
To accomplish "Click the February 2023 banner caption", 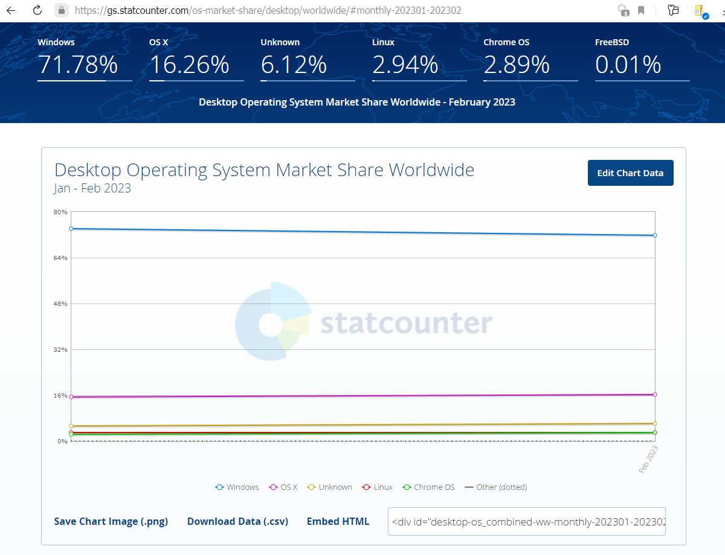I will (357, 102).
